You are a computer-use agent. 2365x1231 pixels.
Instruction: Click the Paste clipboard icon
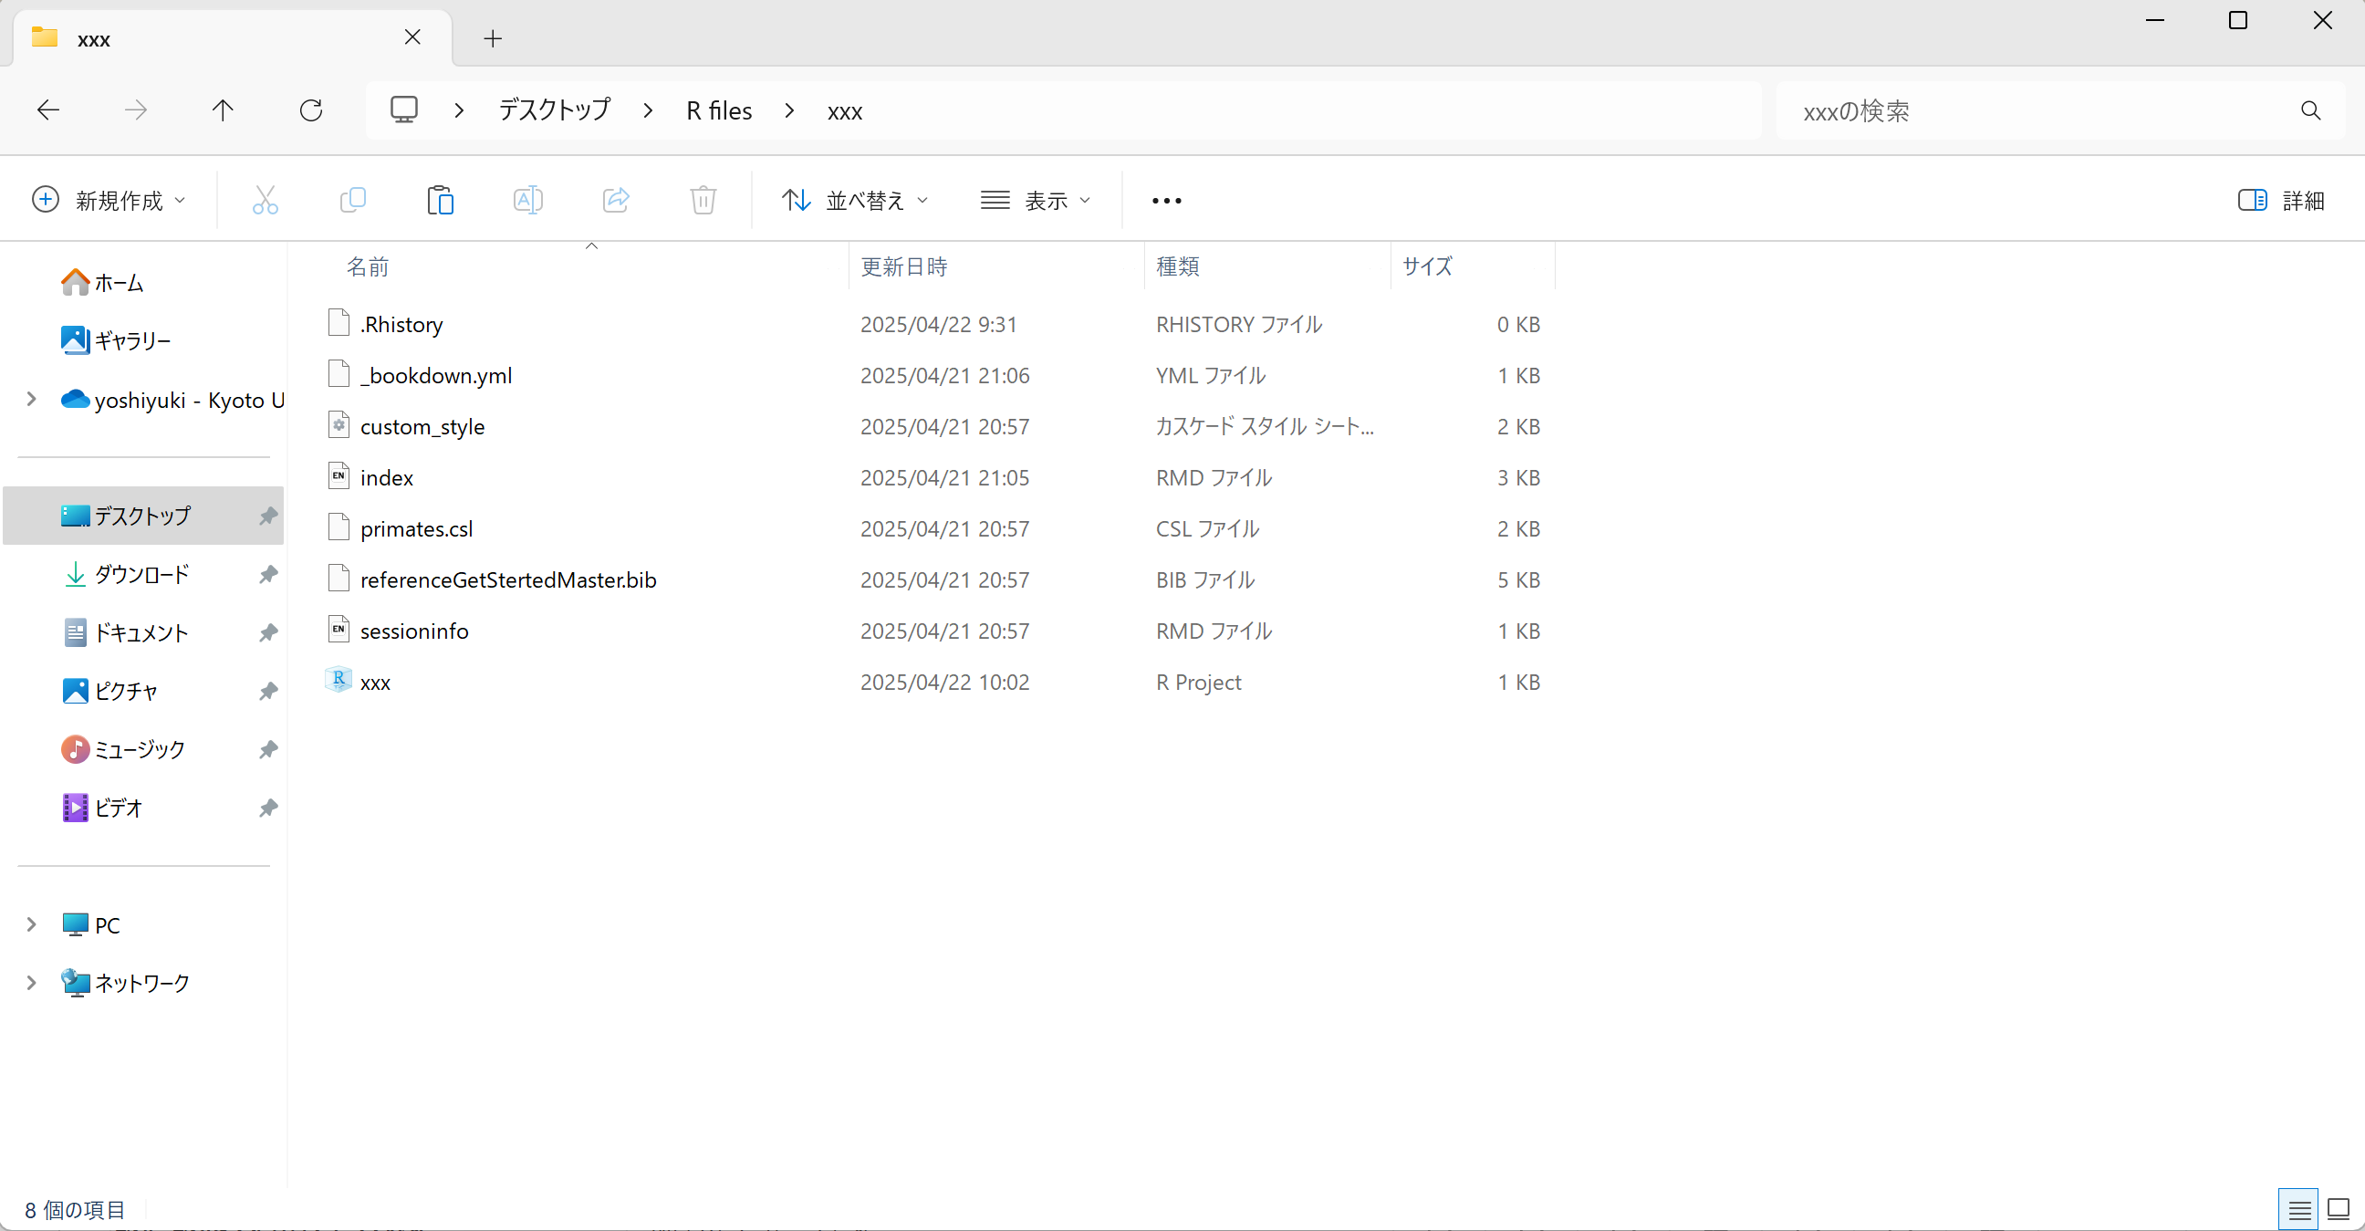[440, 200]
